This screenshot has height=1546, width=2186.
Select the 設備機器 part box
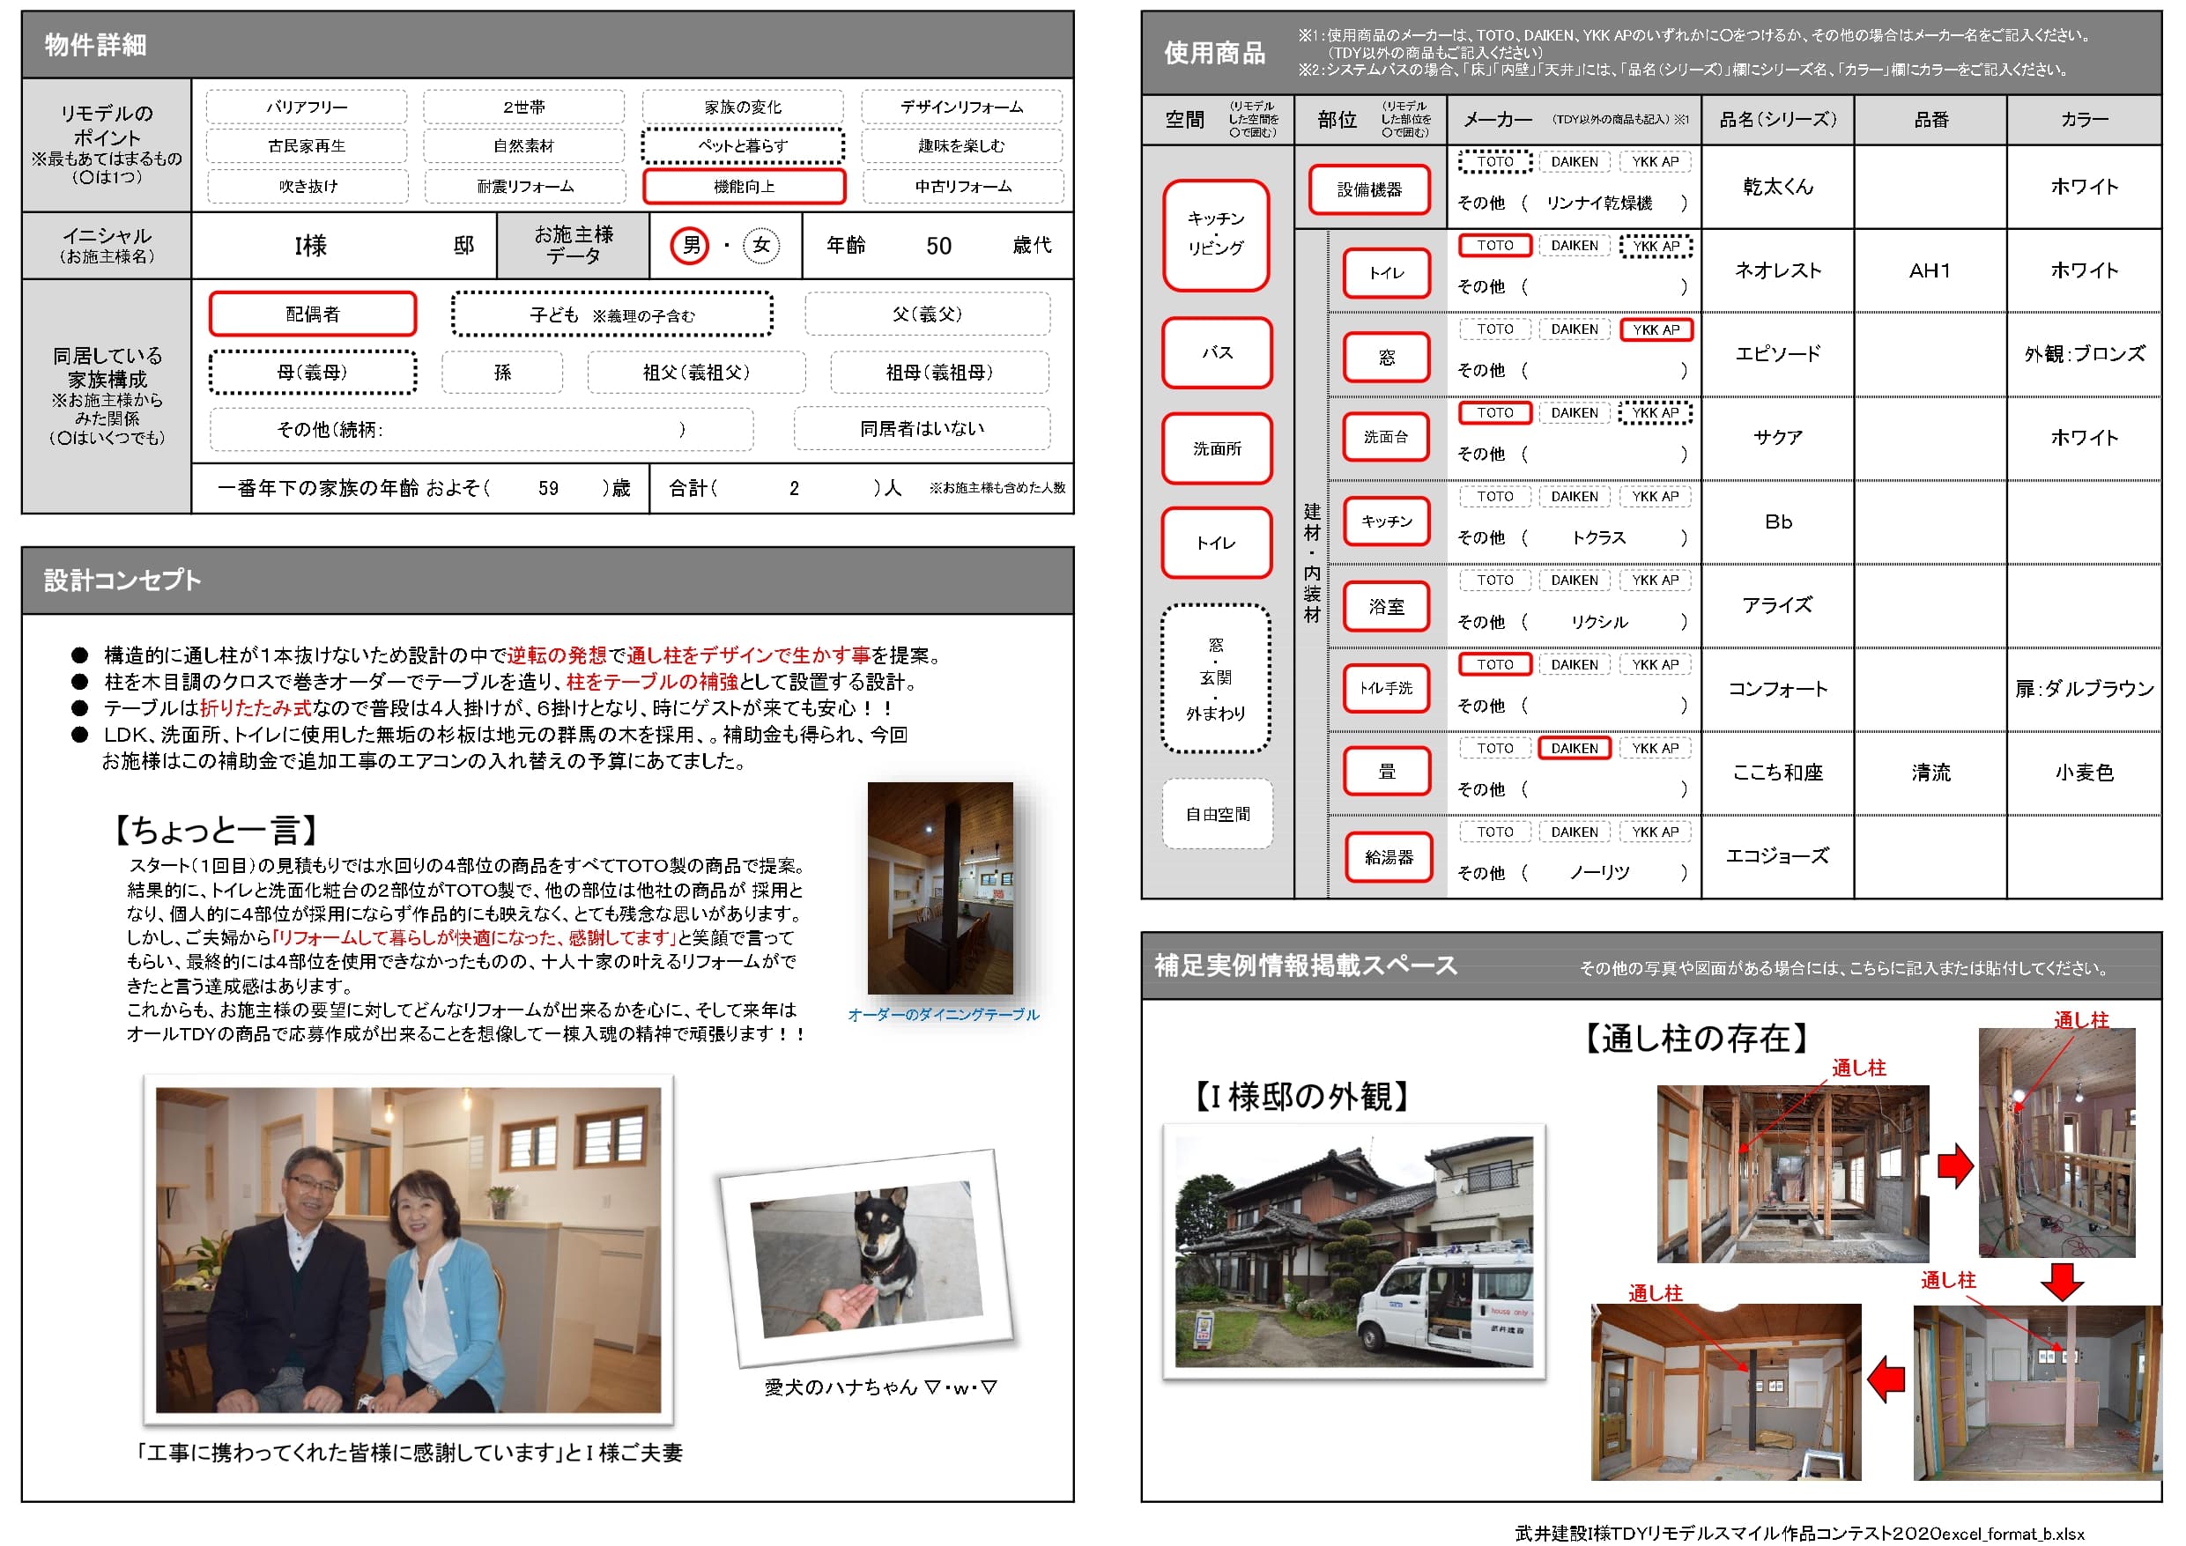coord(1369,189)
